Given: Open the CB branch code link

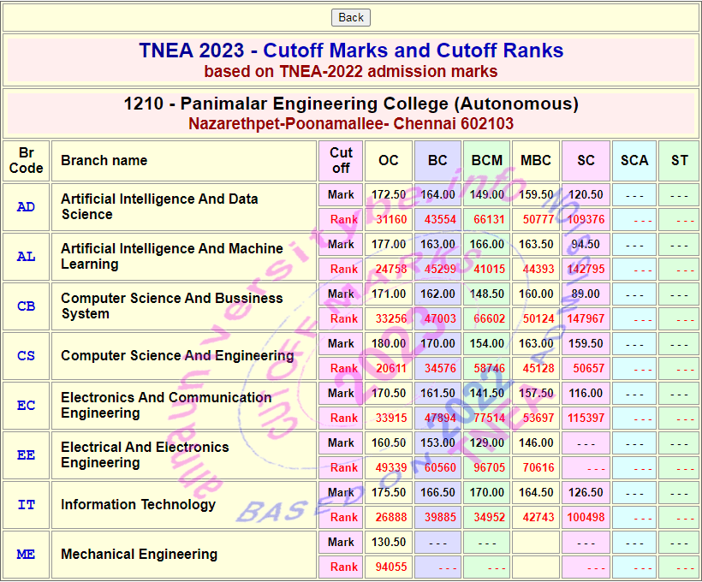Looking at the screenshot, I should (x=26, y=306).
